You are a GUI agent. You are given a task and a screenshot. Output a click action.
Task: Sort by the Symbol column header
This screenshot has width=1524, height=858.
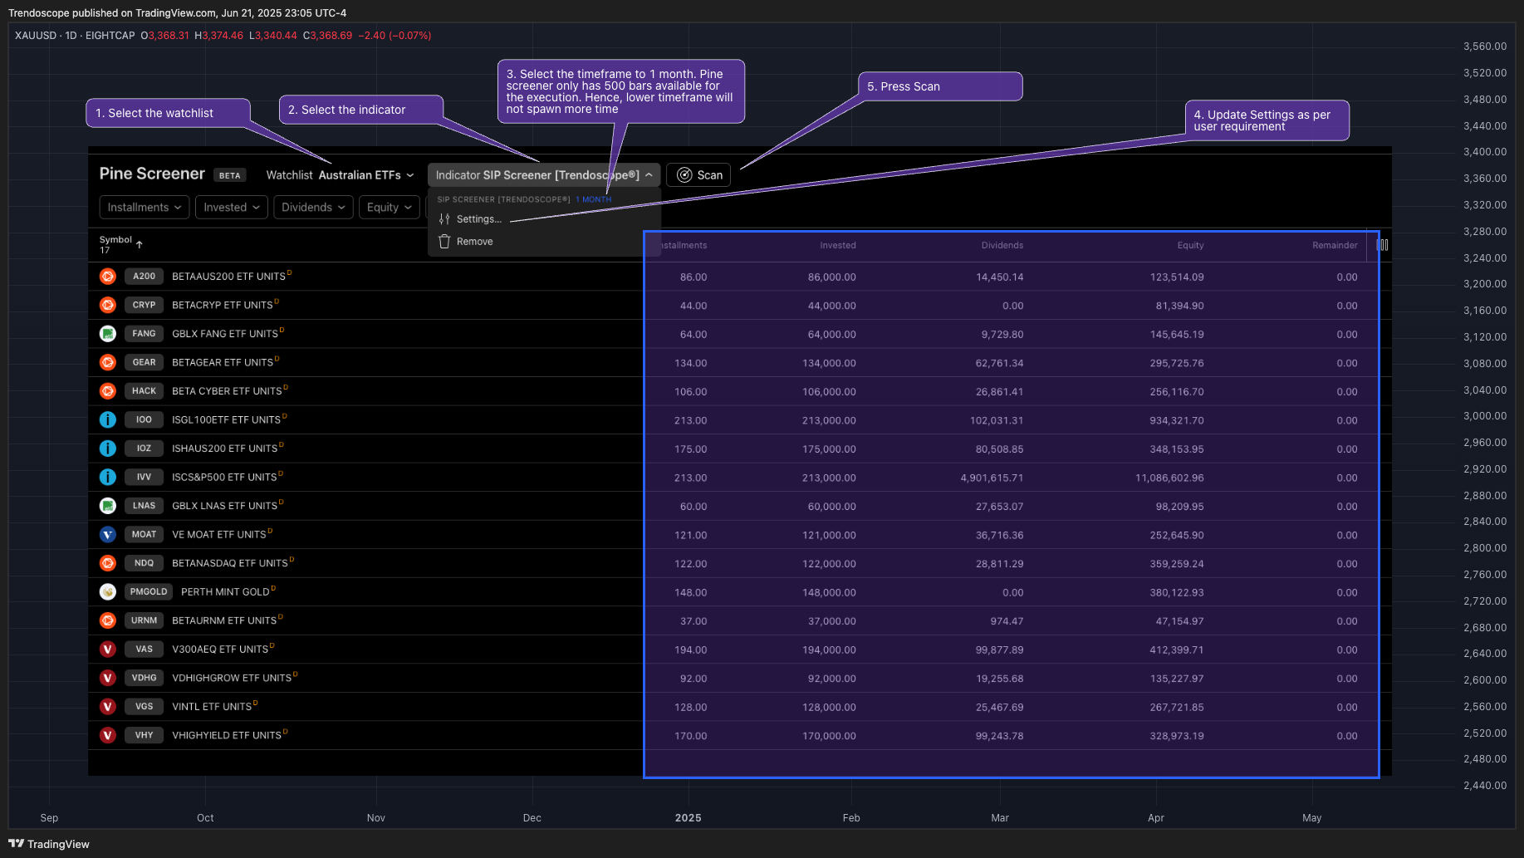point(115,240)
